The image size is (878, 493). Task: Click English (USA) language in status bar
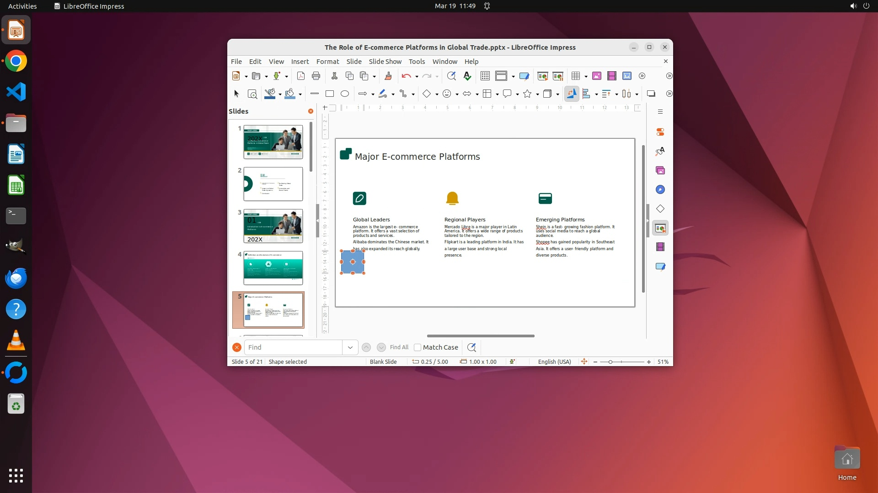click(554, 362)
